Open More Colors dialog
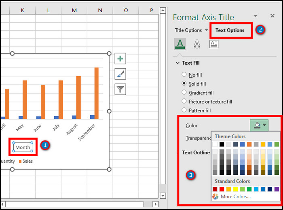The height and width of the screenshot is (210, 283). [x=236, y=197]
